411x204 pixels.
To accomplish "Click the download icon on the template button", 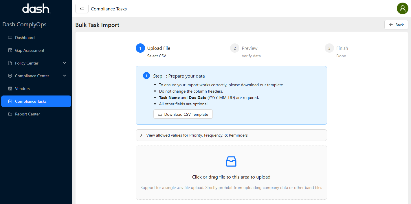I will (x=159, y=114).
